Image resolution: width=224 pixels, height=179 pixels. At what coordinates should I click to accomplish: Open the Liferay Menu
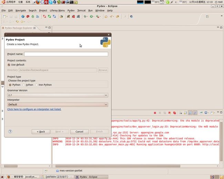click(57, 11)
